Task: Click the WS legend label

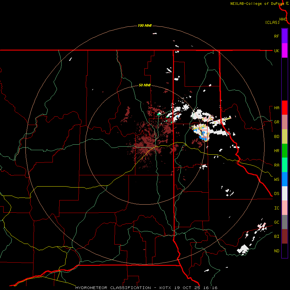Action: pyautogui.click(x=276, y=179)
